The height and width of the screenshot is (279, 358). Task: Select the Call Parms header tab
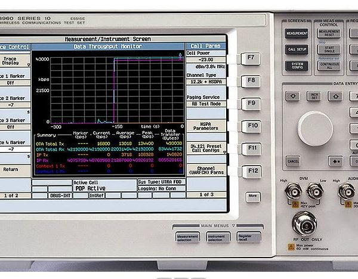pyautogui.click(x=206, y=46)
